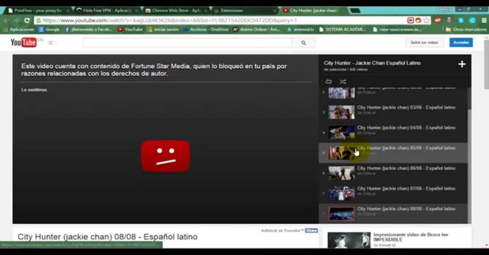The width and height of the screenshot is (489, 255).
Task: Bookmark this page with the star icon
Action: [427, 20]
